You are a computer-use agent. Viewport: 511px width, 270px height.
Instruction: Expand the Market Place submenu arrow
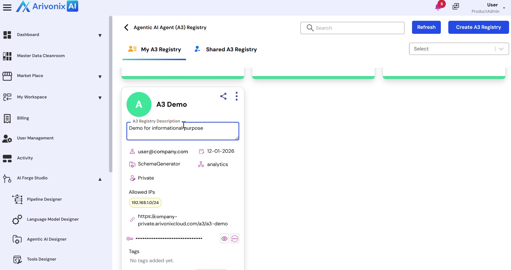(100, 77)
